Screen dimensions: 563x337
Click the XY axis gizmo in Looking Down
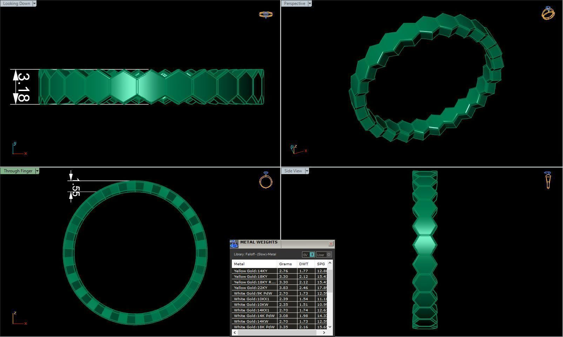pyautogui.click(x=19, y=149)
